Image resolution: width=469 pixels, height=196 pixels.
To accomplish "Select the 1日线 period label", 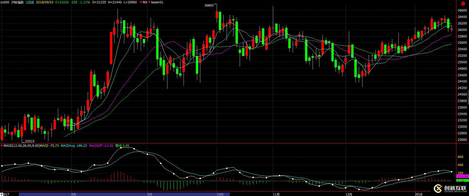I will 30,2.
